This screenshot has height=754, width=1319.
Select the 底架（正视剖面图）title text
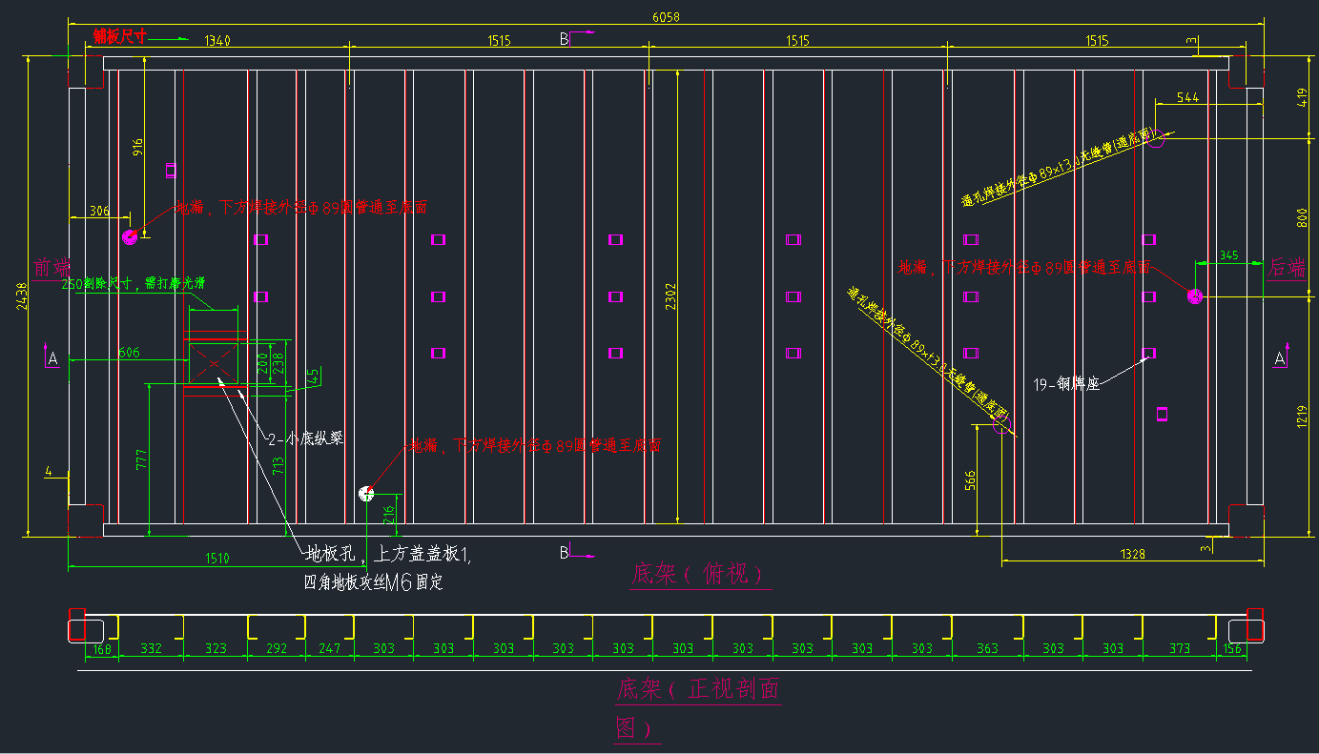(698, 689)
